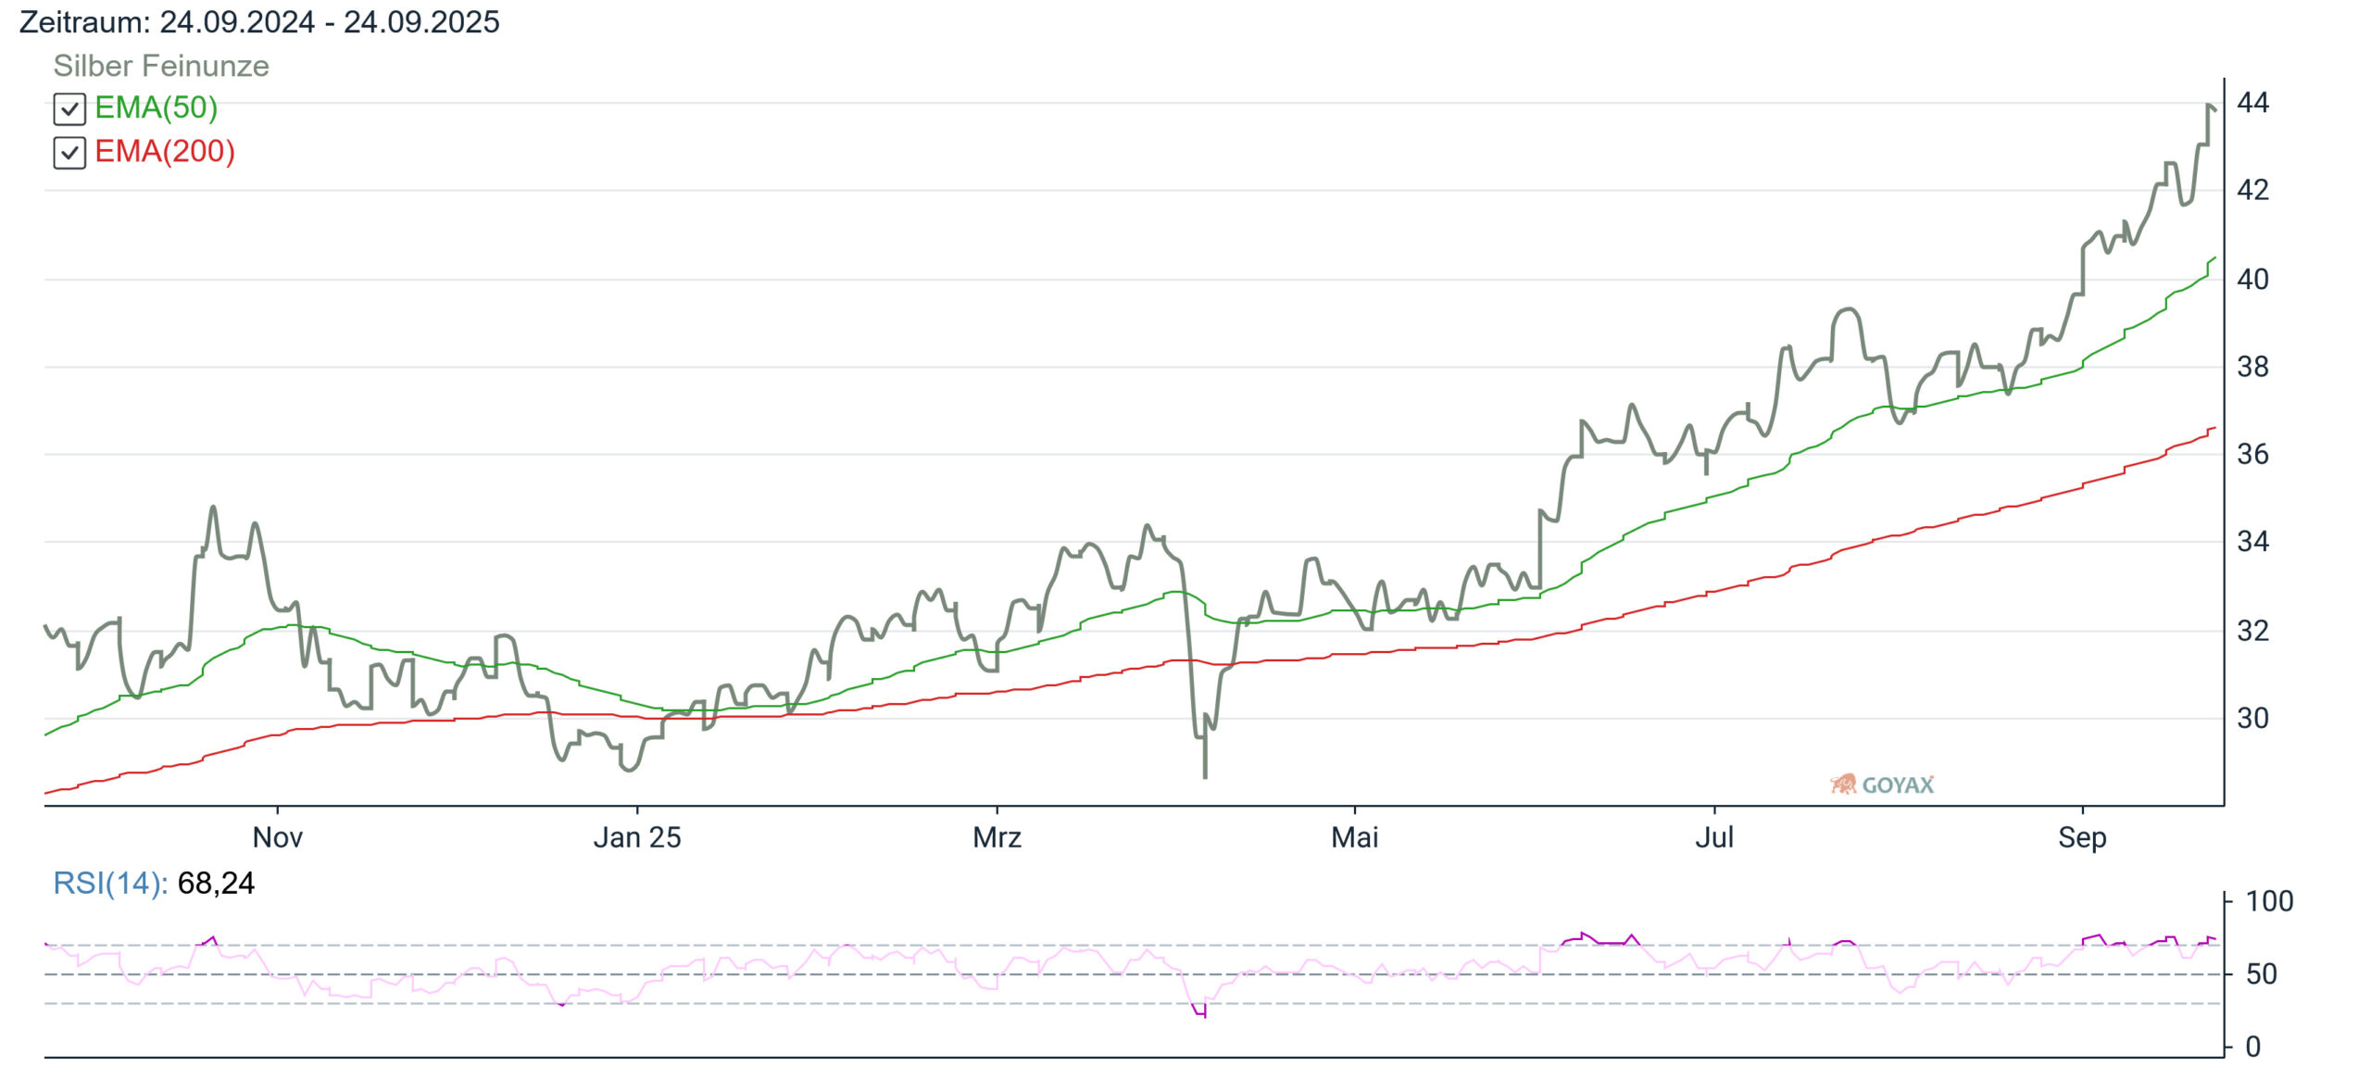Click the Sep time axis label
Image resolution: width=2371 pixels, height=1067 pixels.
(x=2082, y=837)
